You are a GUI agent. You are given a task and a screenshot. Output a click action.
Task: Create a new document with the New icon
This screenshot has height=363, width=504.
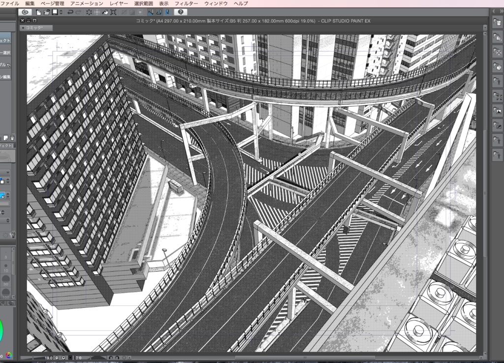37,12
